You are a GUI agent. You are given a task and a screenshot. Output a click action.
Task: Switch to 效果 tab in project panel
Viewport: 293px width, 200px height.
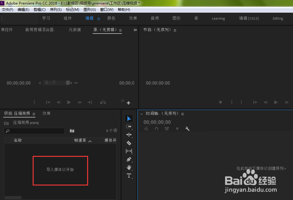[46, 113]
